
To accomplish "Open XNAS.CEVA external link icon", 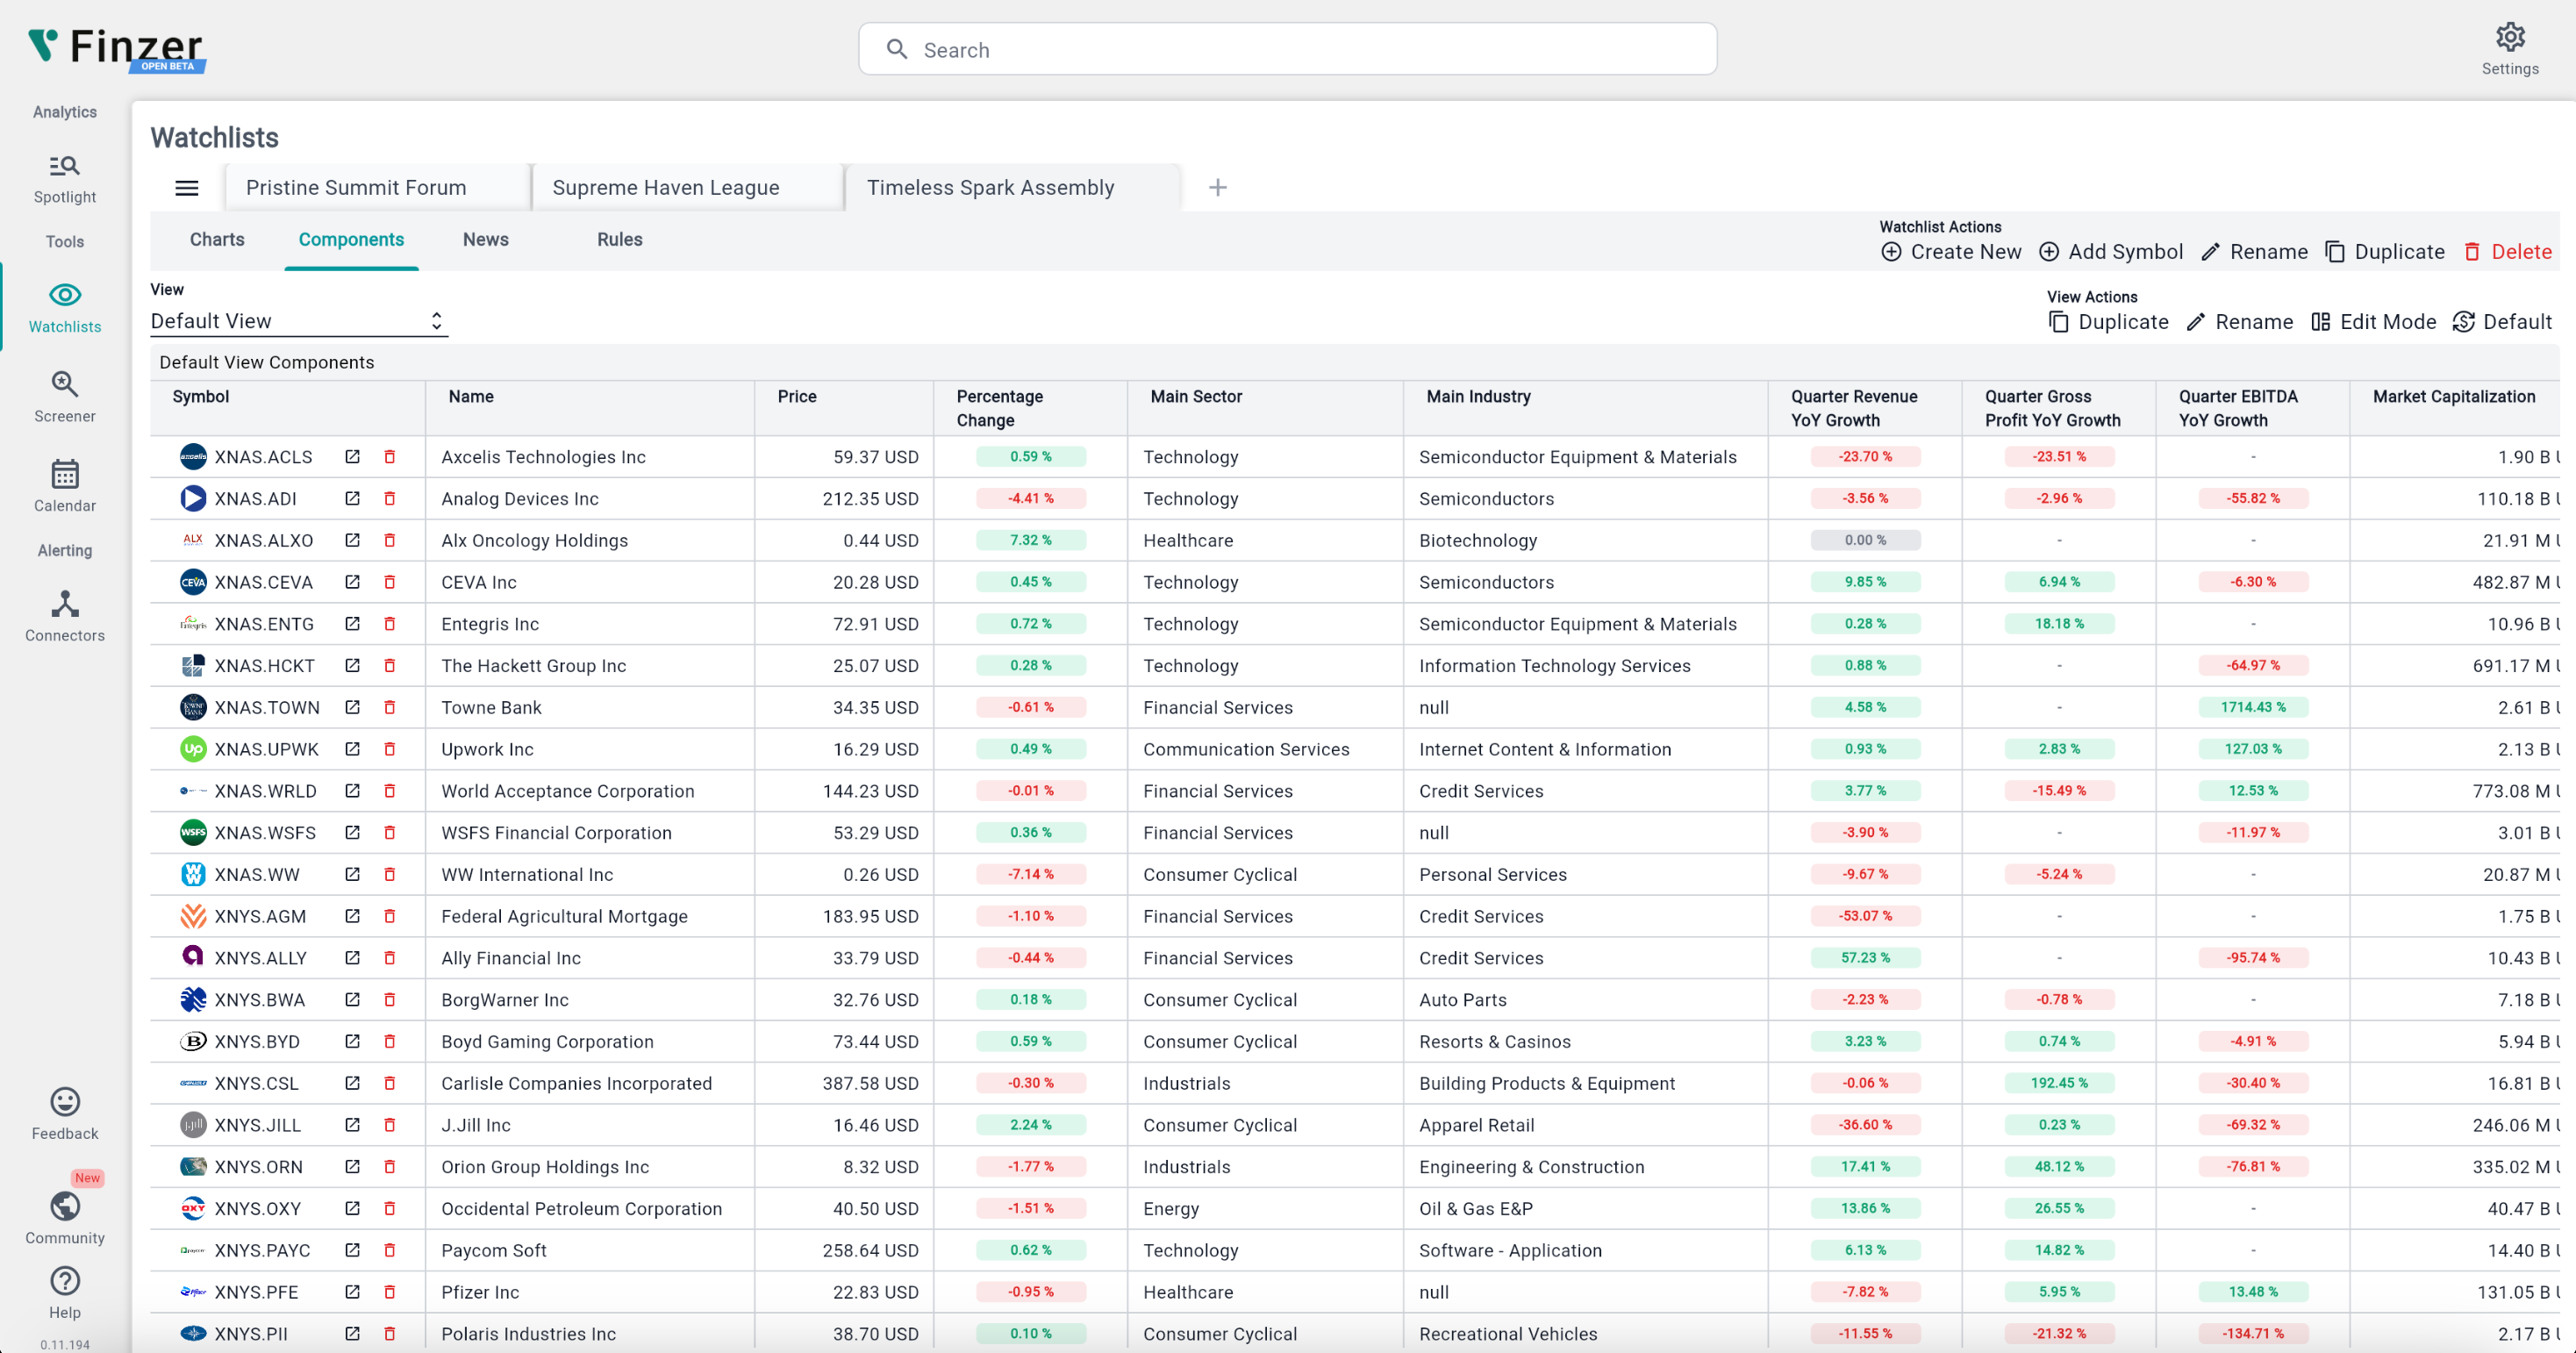I will (x=352, y=581).
